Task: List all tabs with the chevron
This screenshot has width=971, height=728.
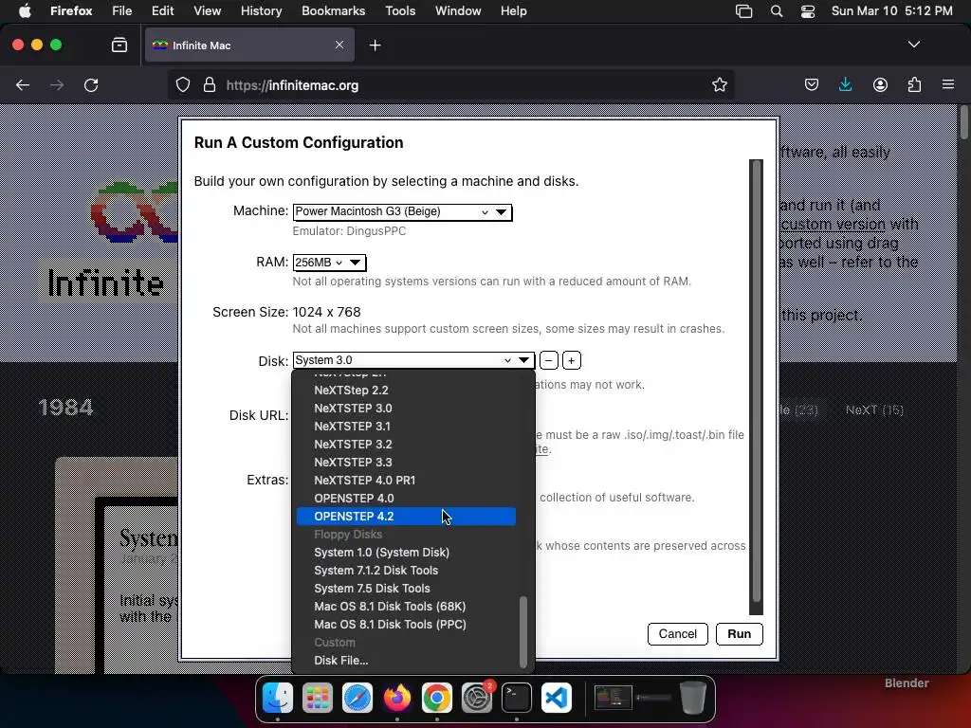Action: [x=913, y=45]
